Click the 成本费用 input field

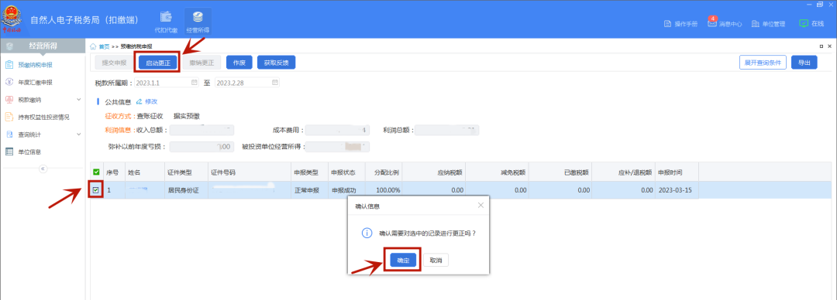[x=337, y=130]
